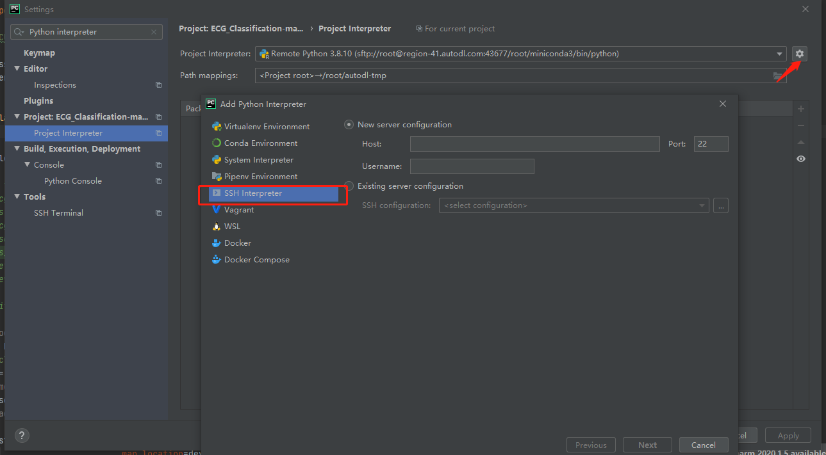826x455 pixels.
Task: Click the Port input field
Action: pyautogui.click(x=711, y=144)
